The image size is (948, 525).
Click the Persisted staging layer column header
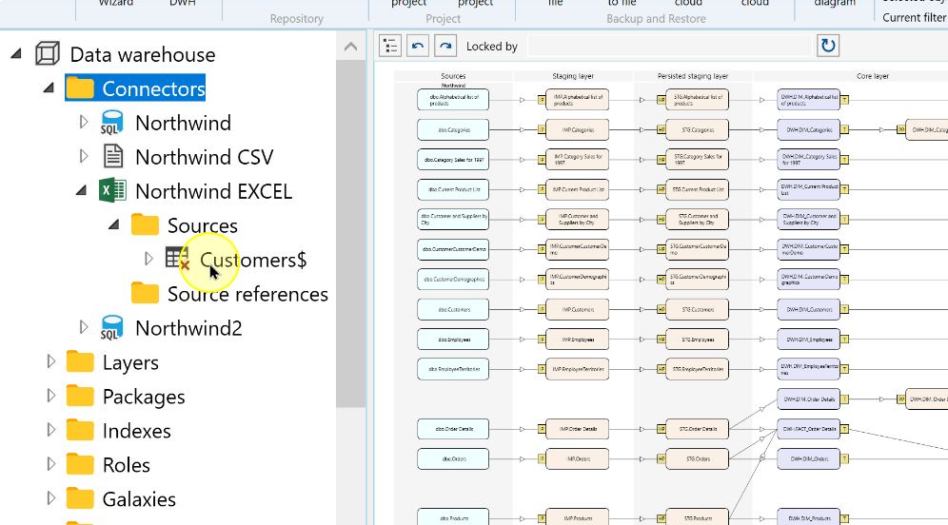point(693,76)
